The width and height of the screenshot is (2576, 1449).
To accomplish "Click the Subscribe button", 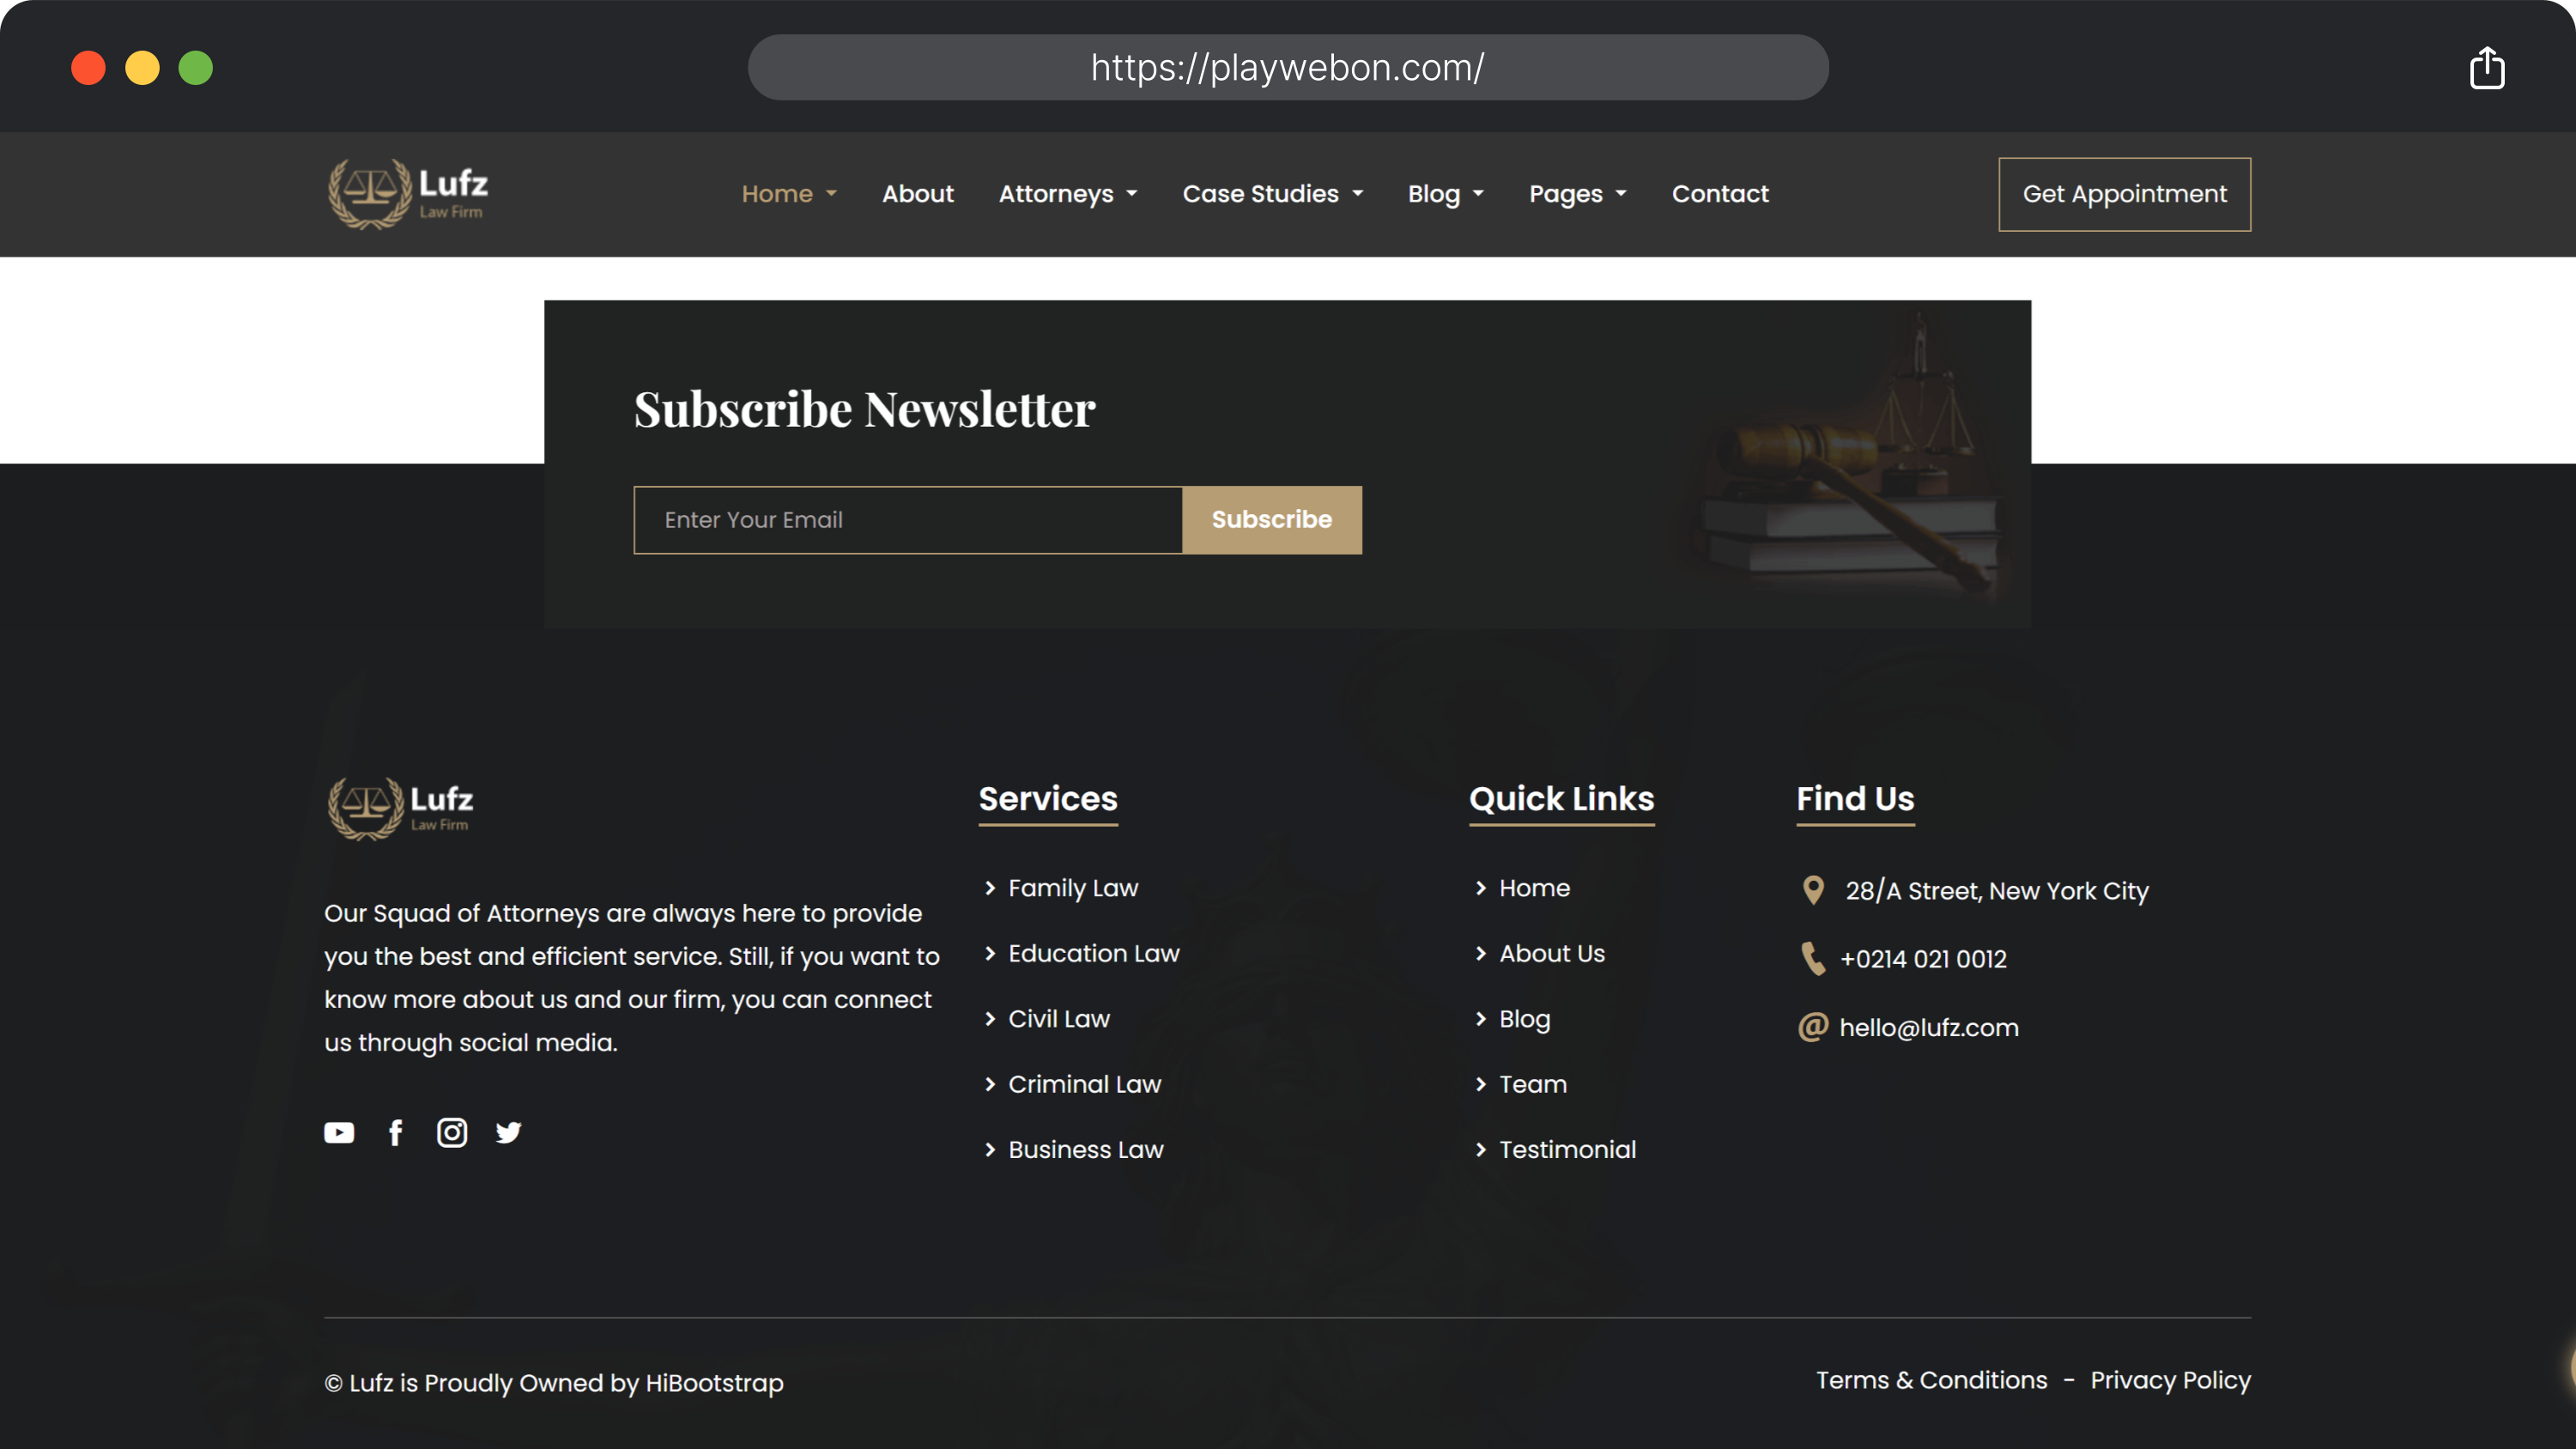I will (1271, 520).
